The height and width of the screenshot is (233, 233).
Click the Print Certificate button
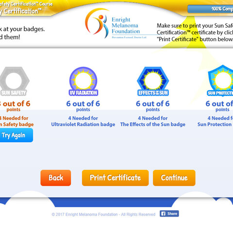[116, 178]
